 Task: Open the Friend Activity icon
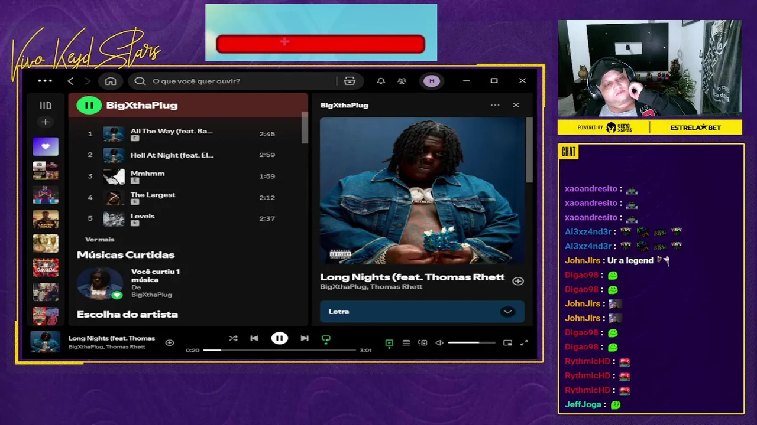click(x=402, y=81)
